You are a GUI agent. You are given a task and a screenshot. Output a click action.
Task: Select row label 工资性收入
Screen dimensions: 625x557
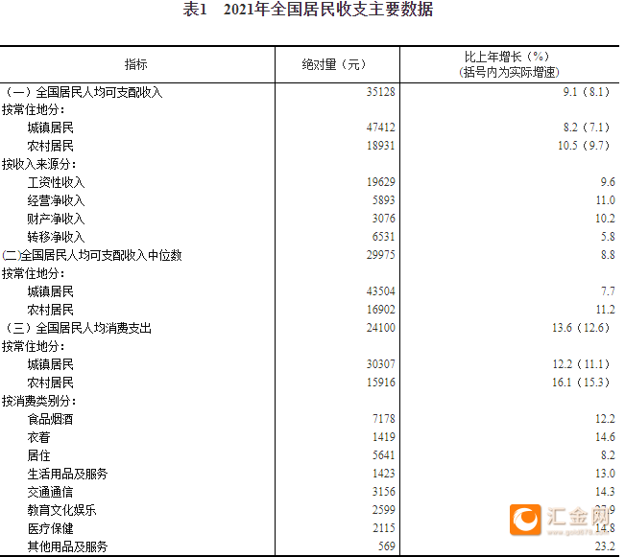click(56, 182)
